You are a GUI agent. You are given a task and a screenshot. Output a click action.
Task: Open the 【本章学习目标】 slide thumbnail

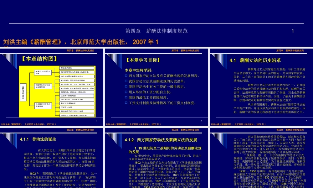point(156,87)
